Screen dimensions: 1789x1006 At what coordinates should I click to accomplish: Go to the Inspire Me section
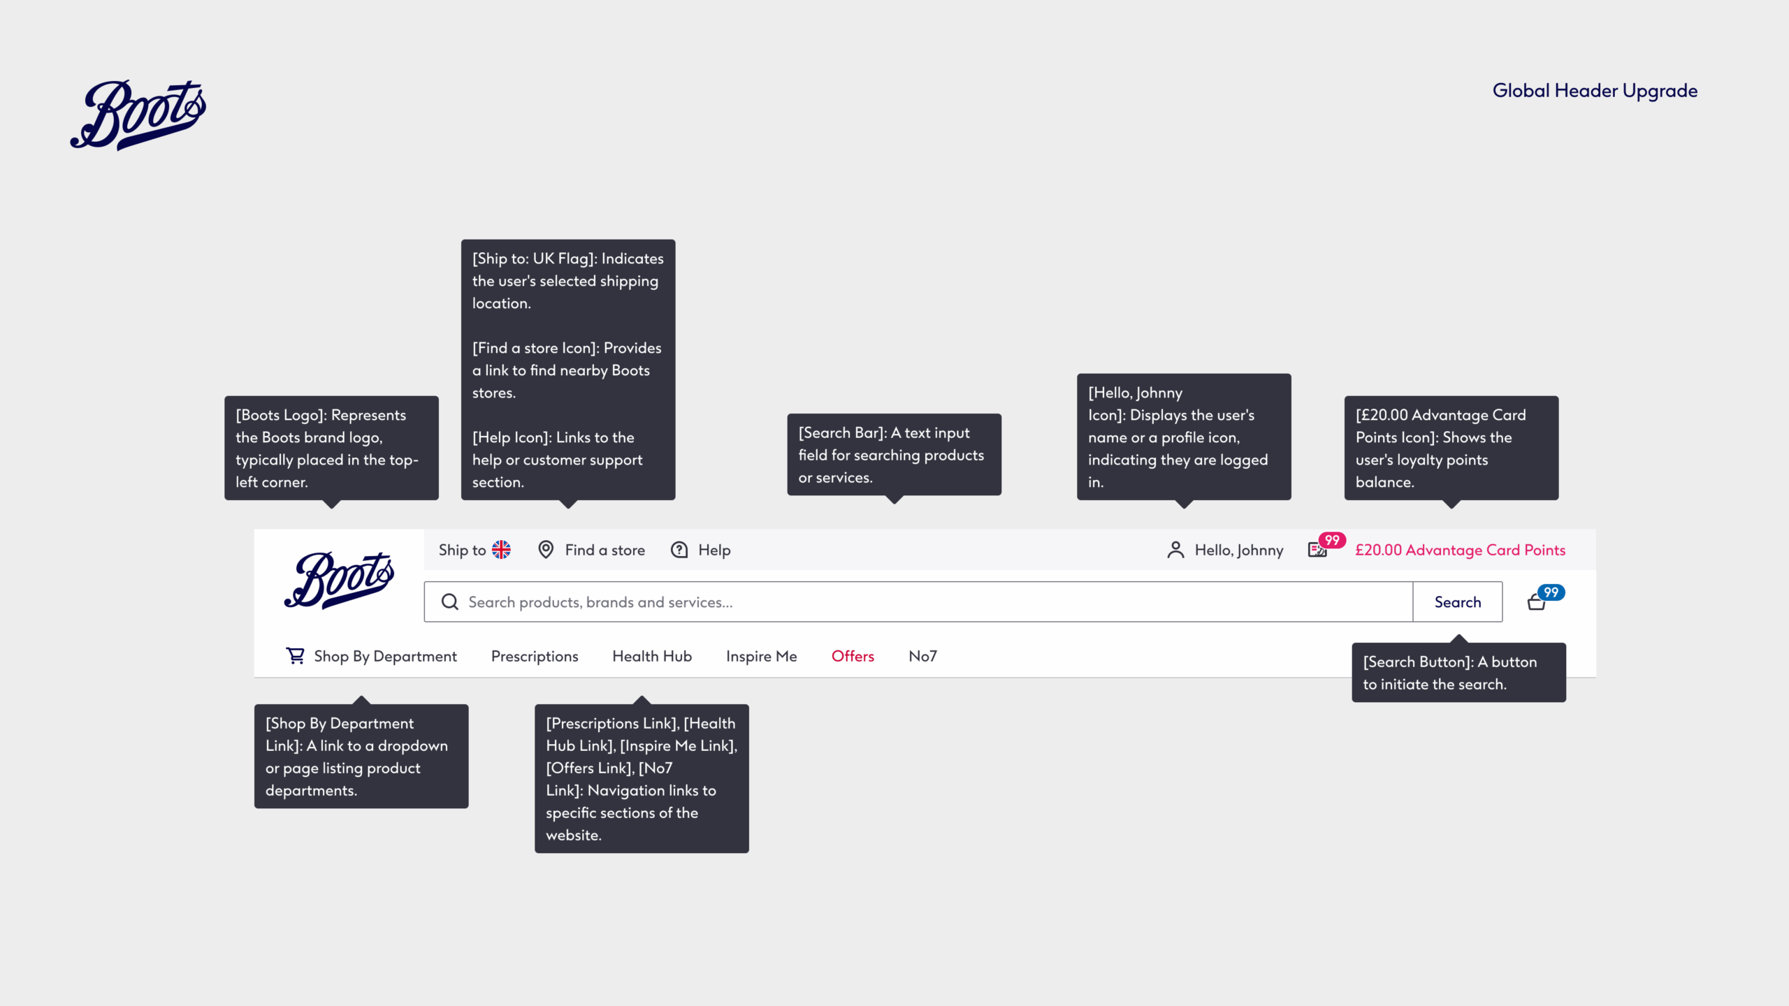pos(761,657)
